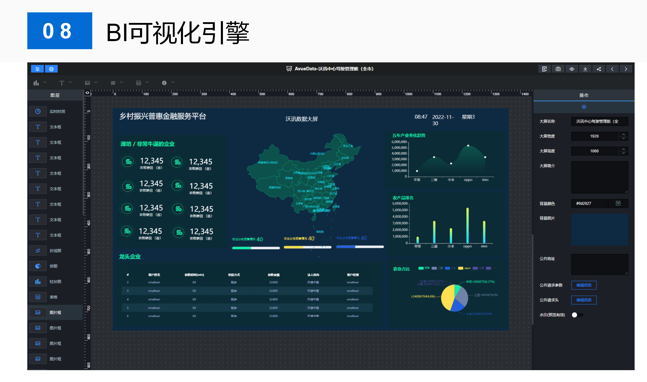
Task: Select the 饼图 pie chart layer
Action: [x=53, y=266]
